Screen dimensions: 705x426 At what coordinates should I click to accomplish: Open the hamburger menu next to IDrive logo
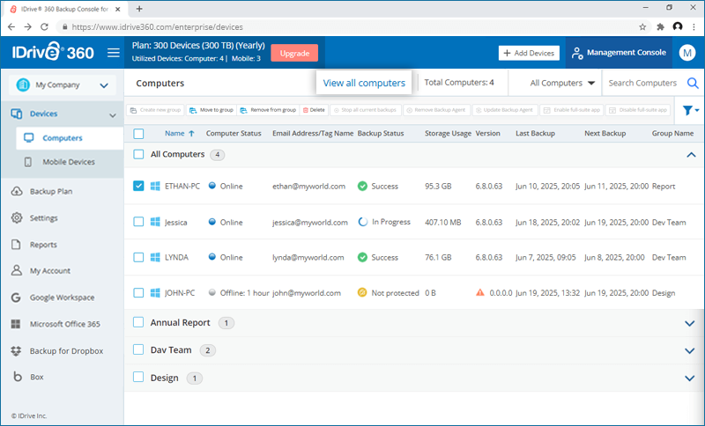[x=113, y=53]
